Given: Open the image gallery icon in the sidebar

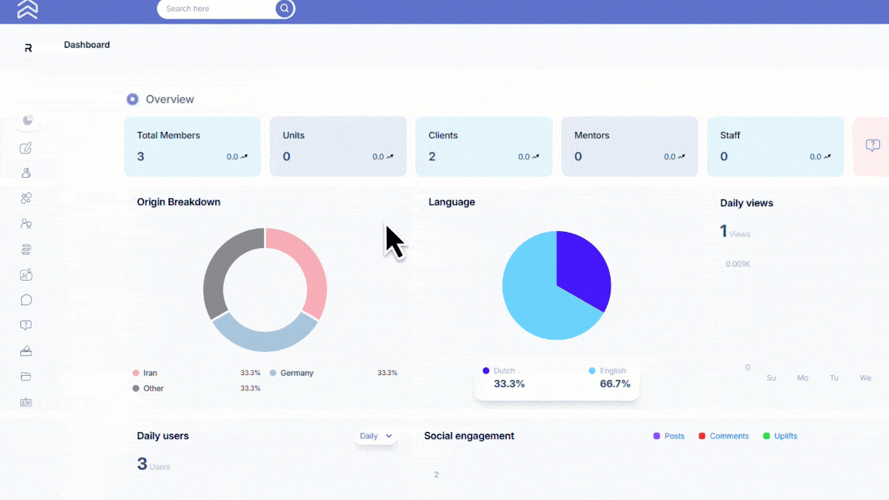Looking at the screenshot, I should (x=26, y=274).
